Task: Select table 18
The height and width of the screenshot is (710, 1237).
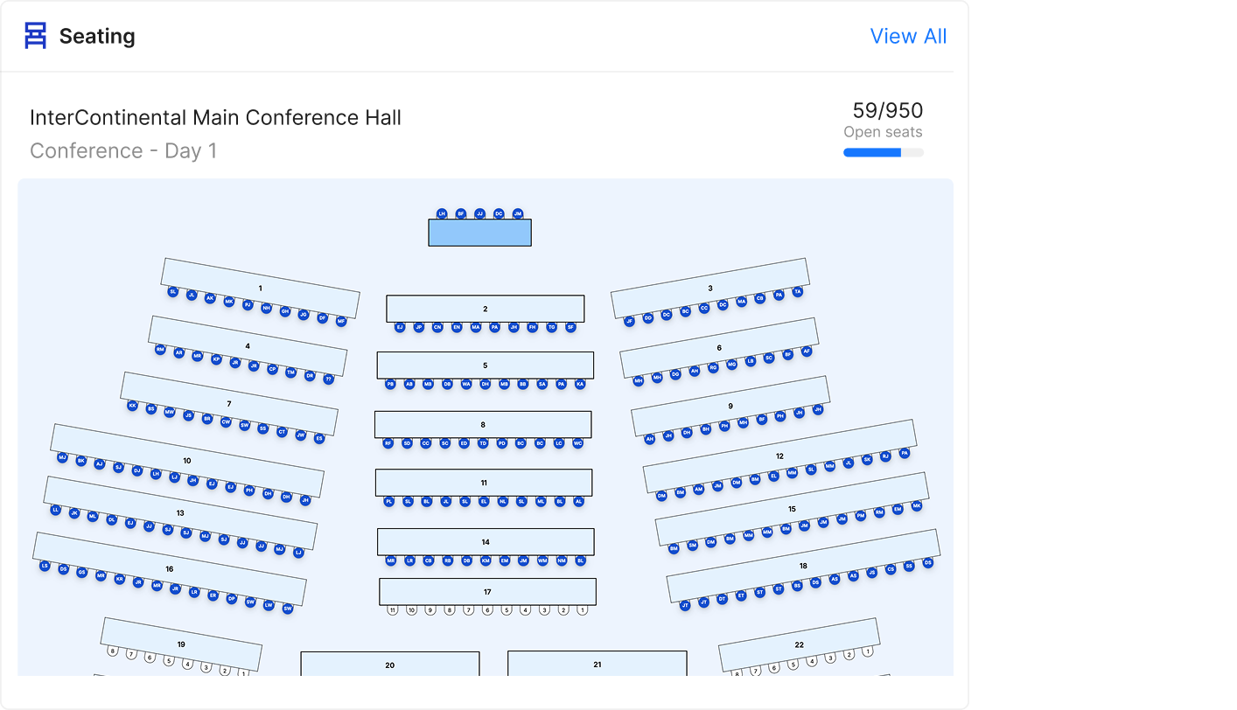Action: (x=803, y=566)
